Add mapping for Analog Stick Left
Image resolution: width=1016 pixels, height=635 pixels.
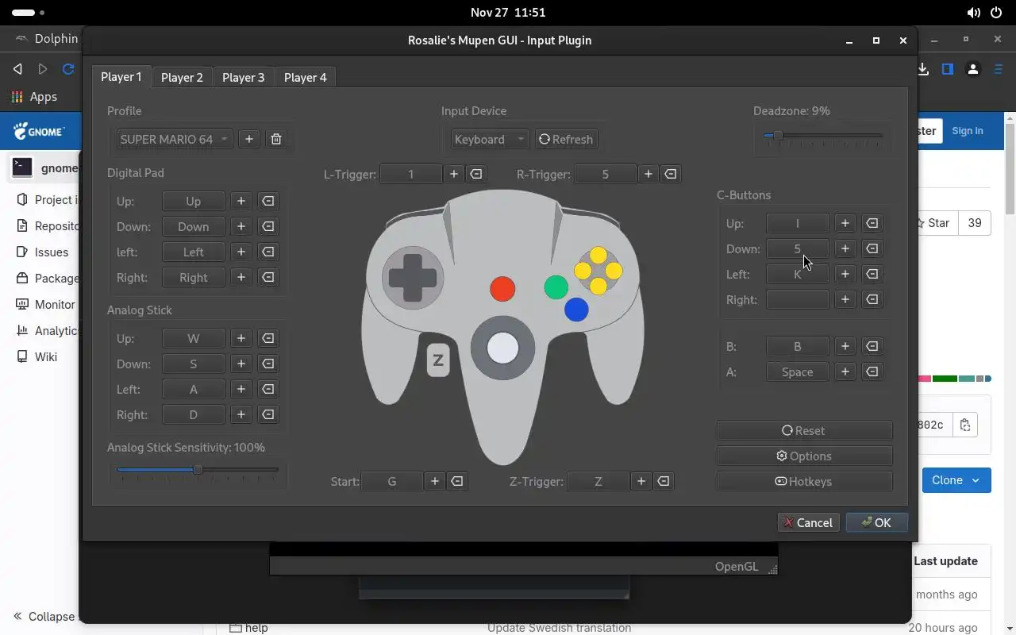point(241,389)
